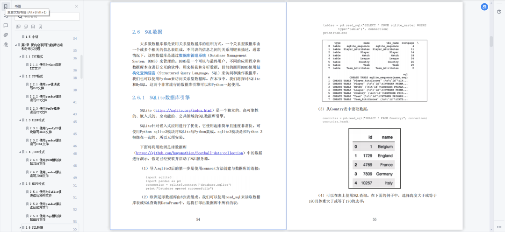This screenshot has height=232, width=505.
Task: Collapse the 2.2 CSV格式 bookmark
Action: pyautogui.click(x=20, y=76)
